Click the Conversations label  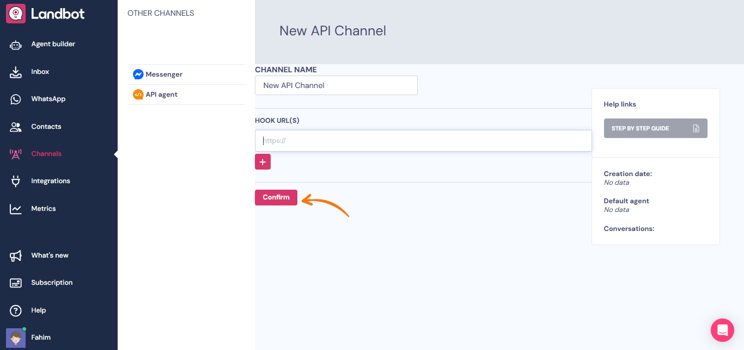point(629,229)
